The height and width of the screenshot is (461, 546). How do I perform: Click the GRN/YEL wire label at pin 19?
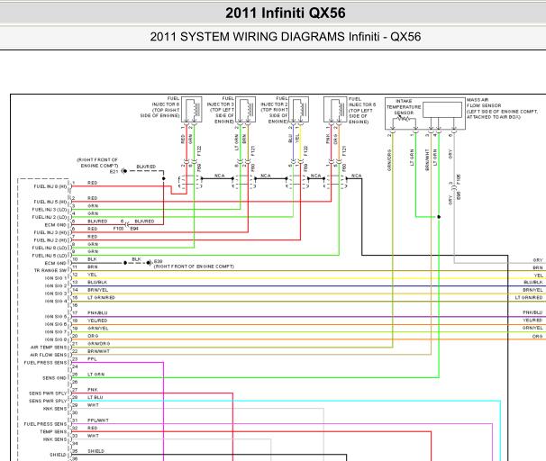[x=98, y=329]
